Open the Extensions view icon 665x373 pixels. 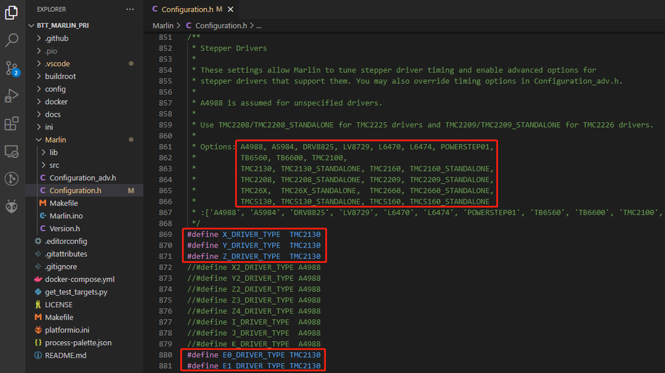pos(12,124)
